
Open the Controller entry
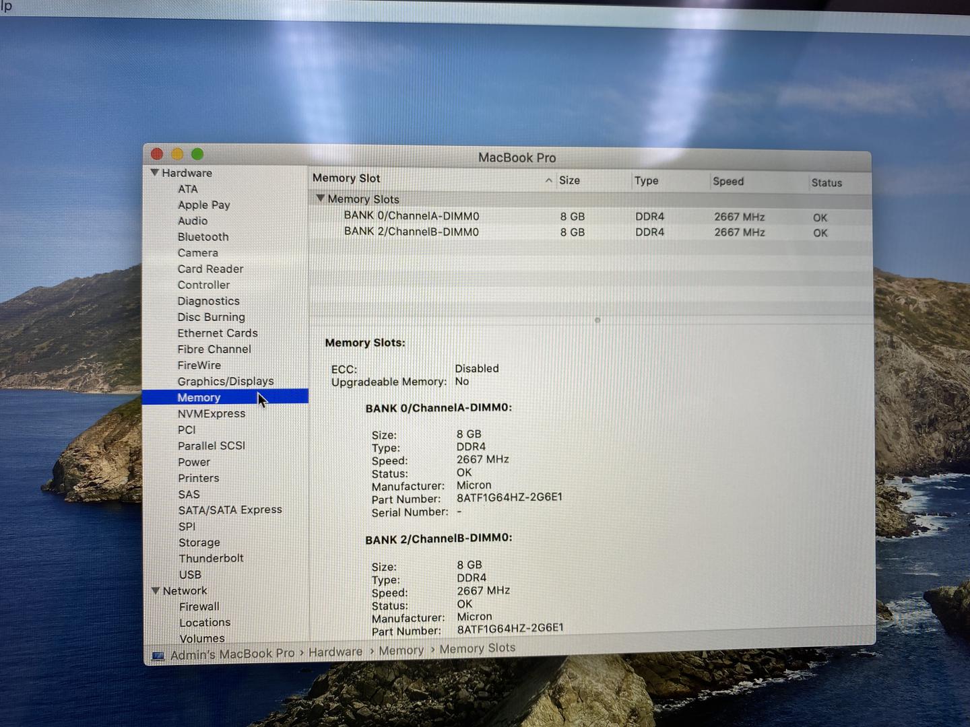point(204,285)
